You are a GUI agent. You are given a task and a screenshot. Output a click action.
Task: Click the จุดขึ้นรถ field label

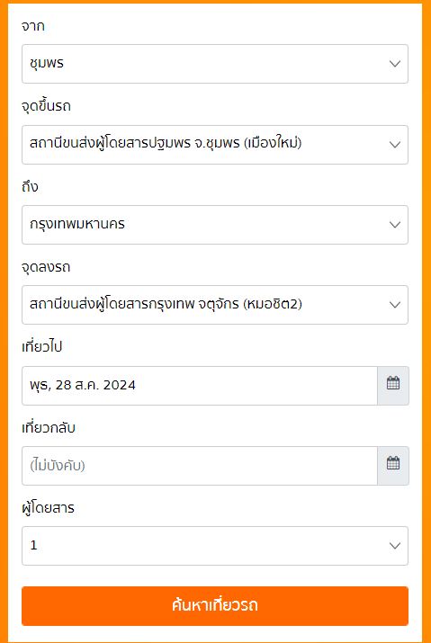point(46,106)
